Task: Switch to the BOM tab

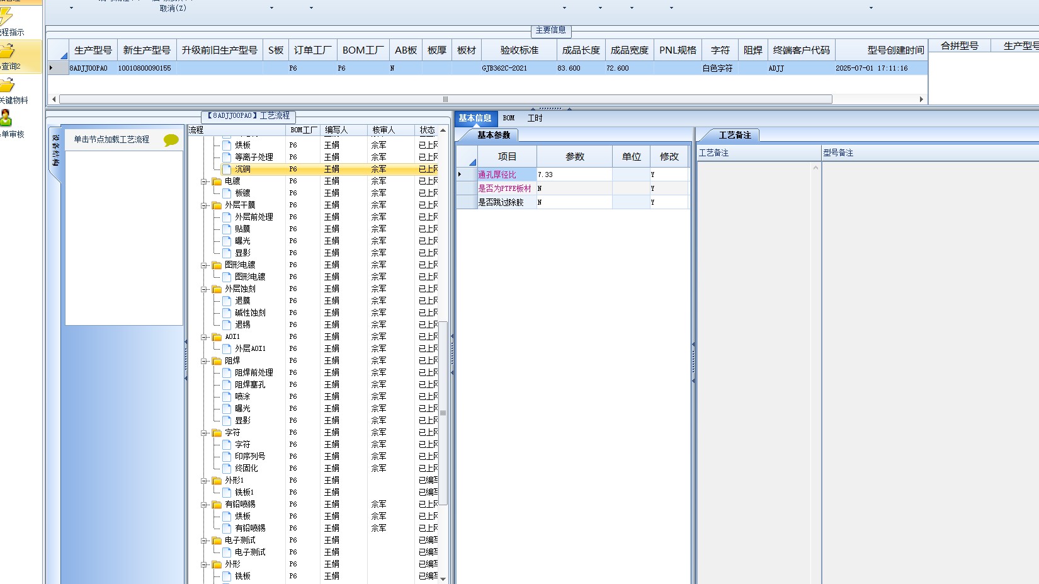Action: coord(509,118)
